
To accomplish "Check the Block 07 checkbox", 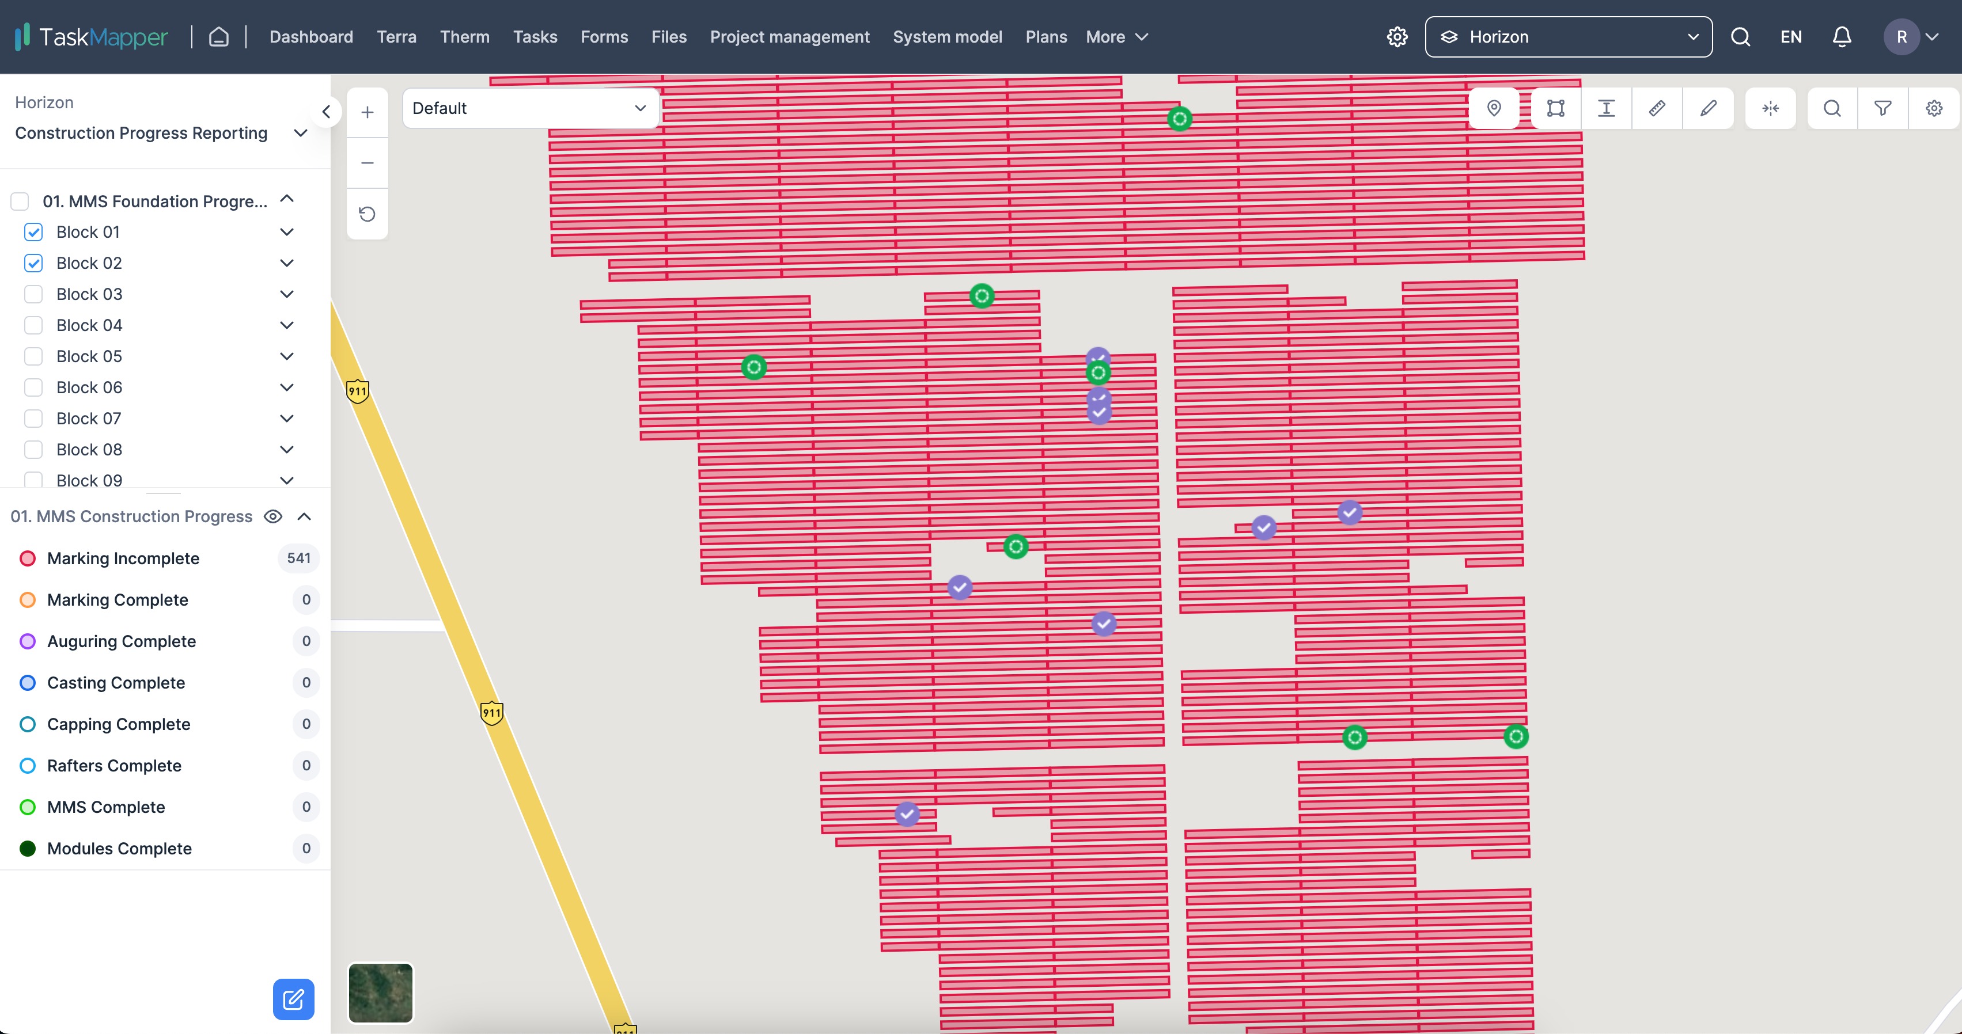I will click(33, 419).
